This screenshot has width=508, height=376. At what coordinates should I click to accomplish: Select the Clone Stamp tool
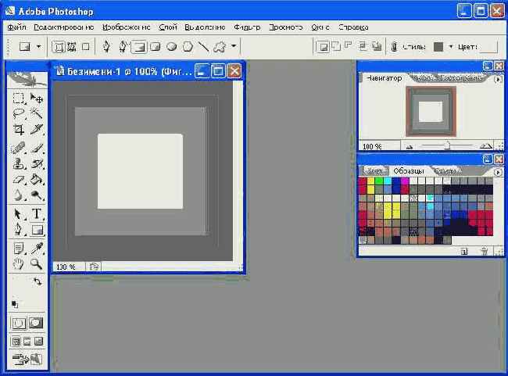(x=18, y=163)
